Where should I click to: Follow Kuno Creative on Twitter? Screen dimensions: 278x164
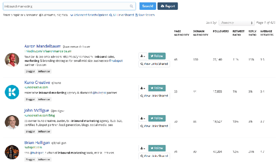click(x=157, y=88)
